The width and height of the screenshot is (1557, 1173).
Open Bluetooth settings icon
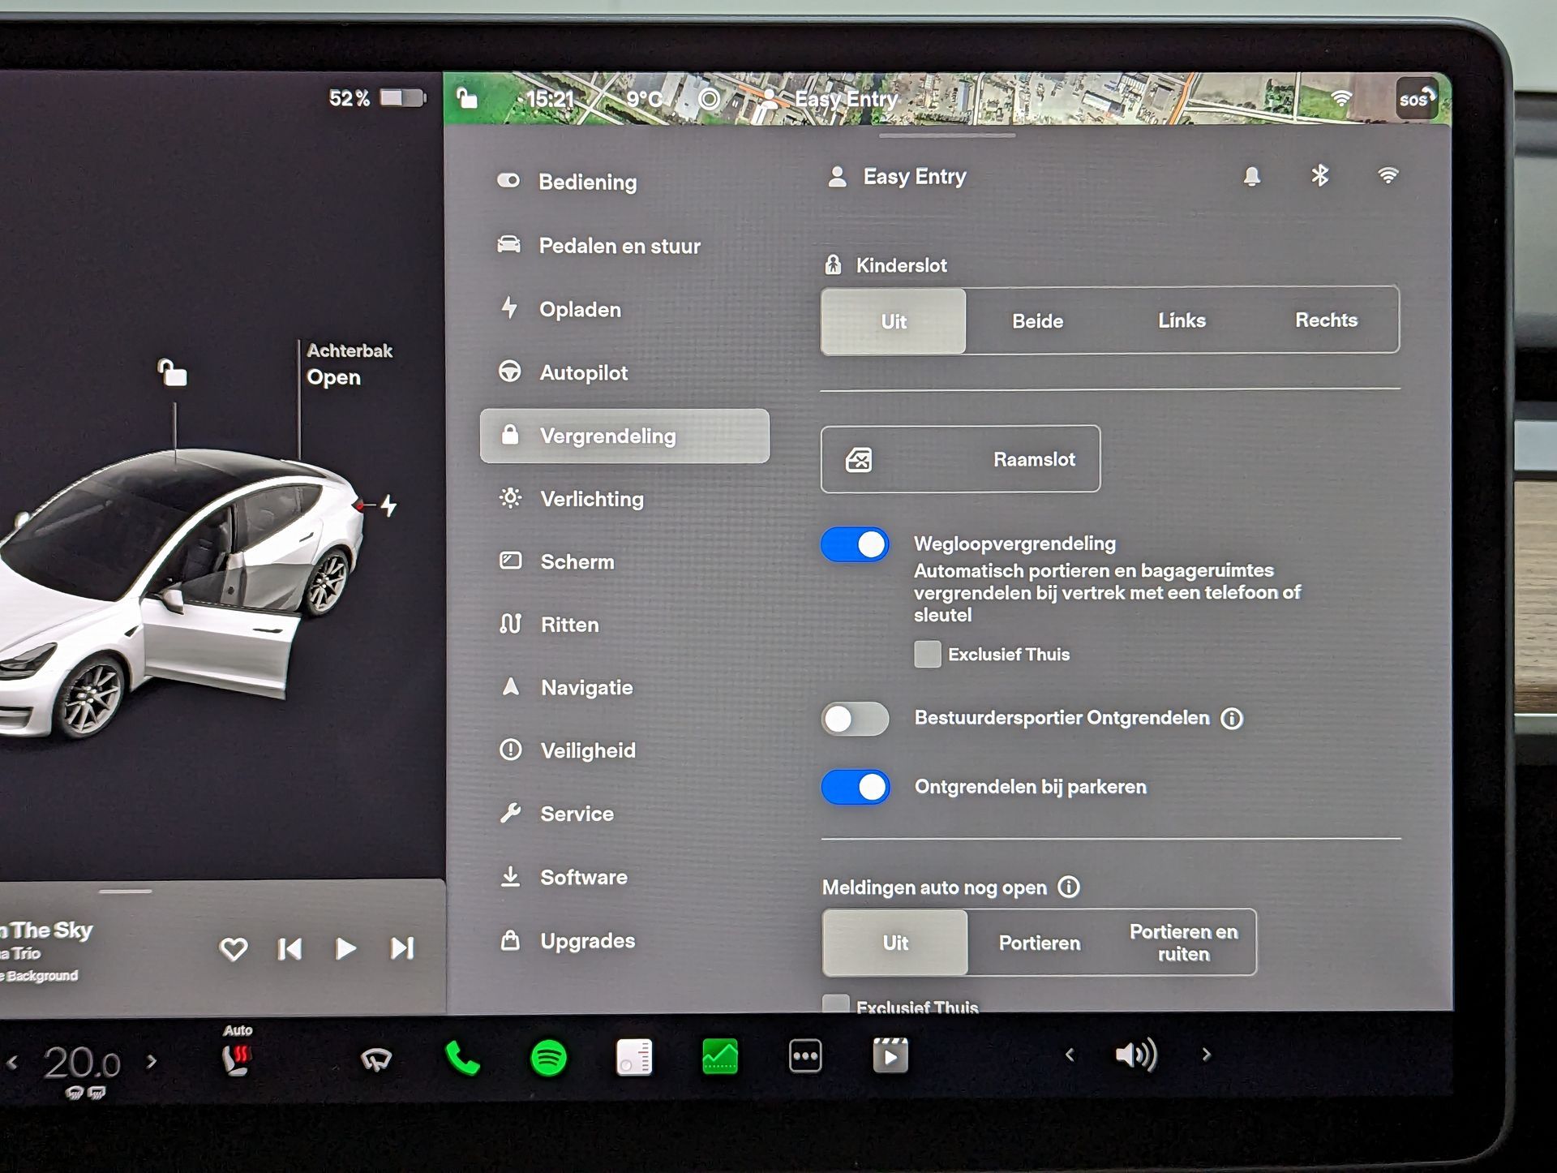(x=1320, y=175)
